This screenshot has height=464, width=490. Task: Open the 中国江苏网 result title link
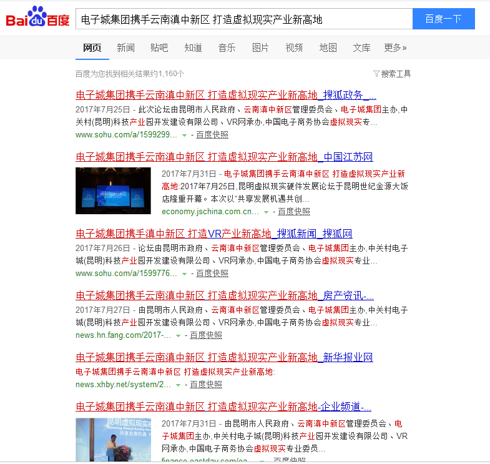[224, 157]
